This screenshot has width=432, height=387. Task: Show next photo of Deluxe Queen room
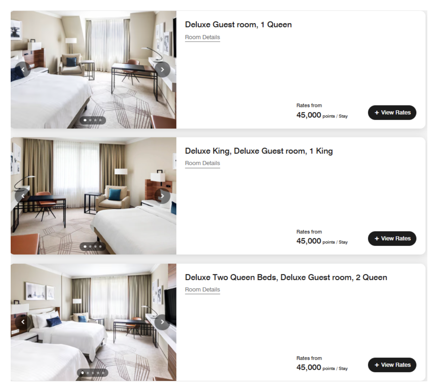tap(162, 69)
